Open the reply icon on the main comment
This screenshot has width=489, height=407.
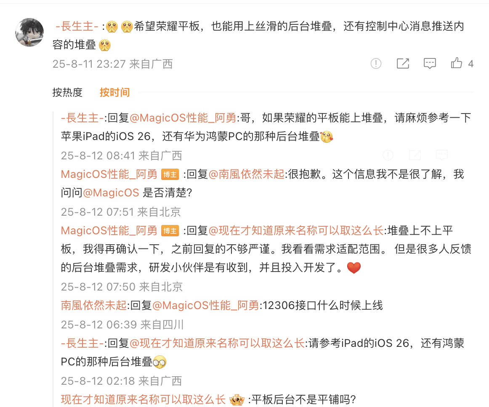tap(429, 63)
